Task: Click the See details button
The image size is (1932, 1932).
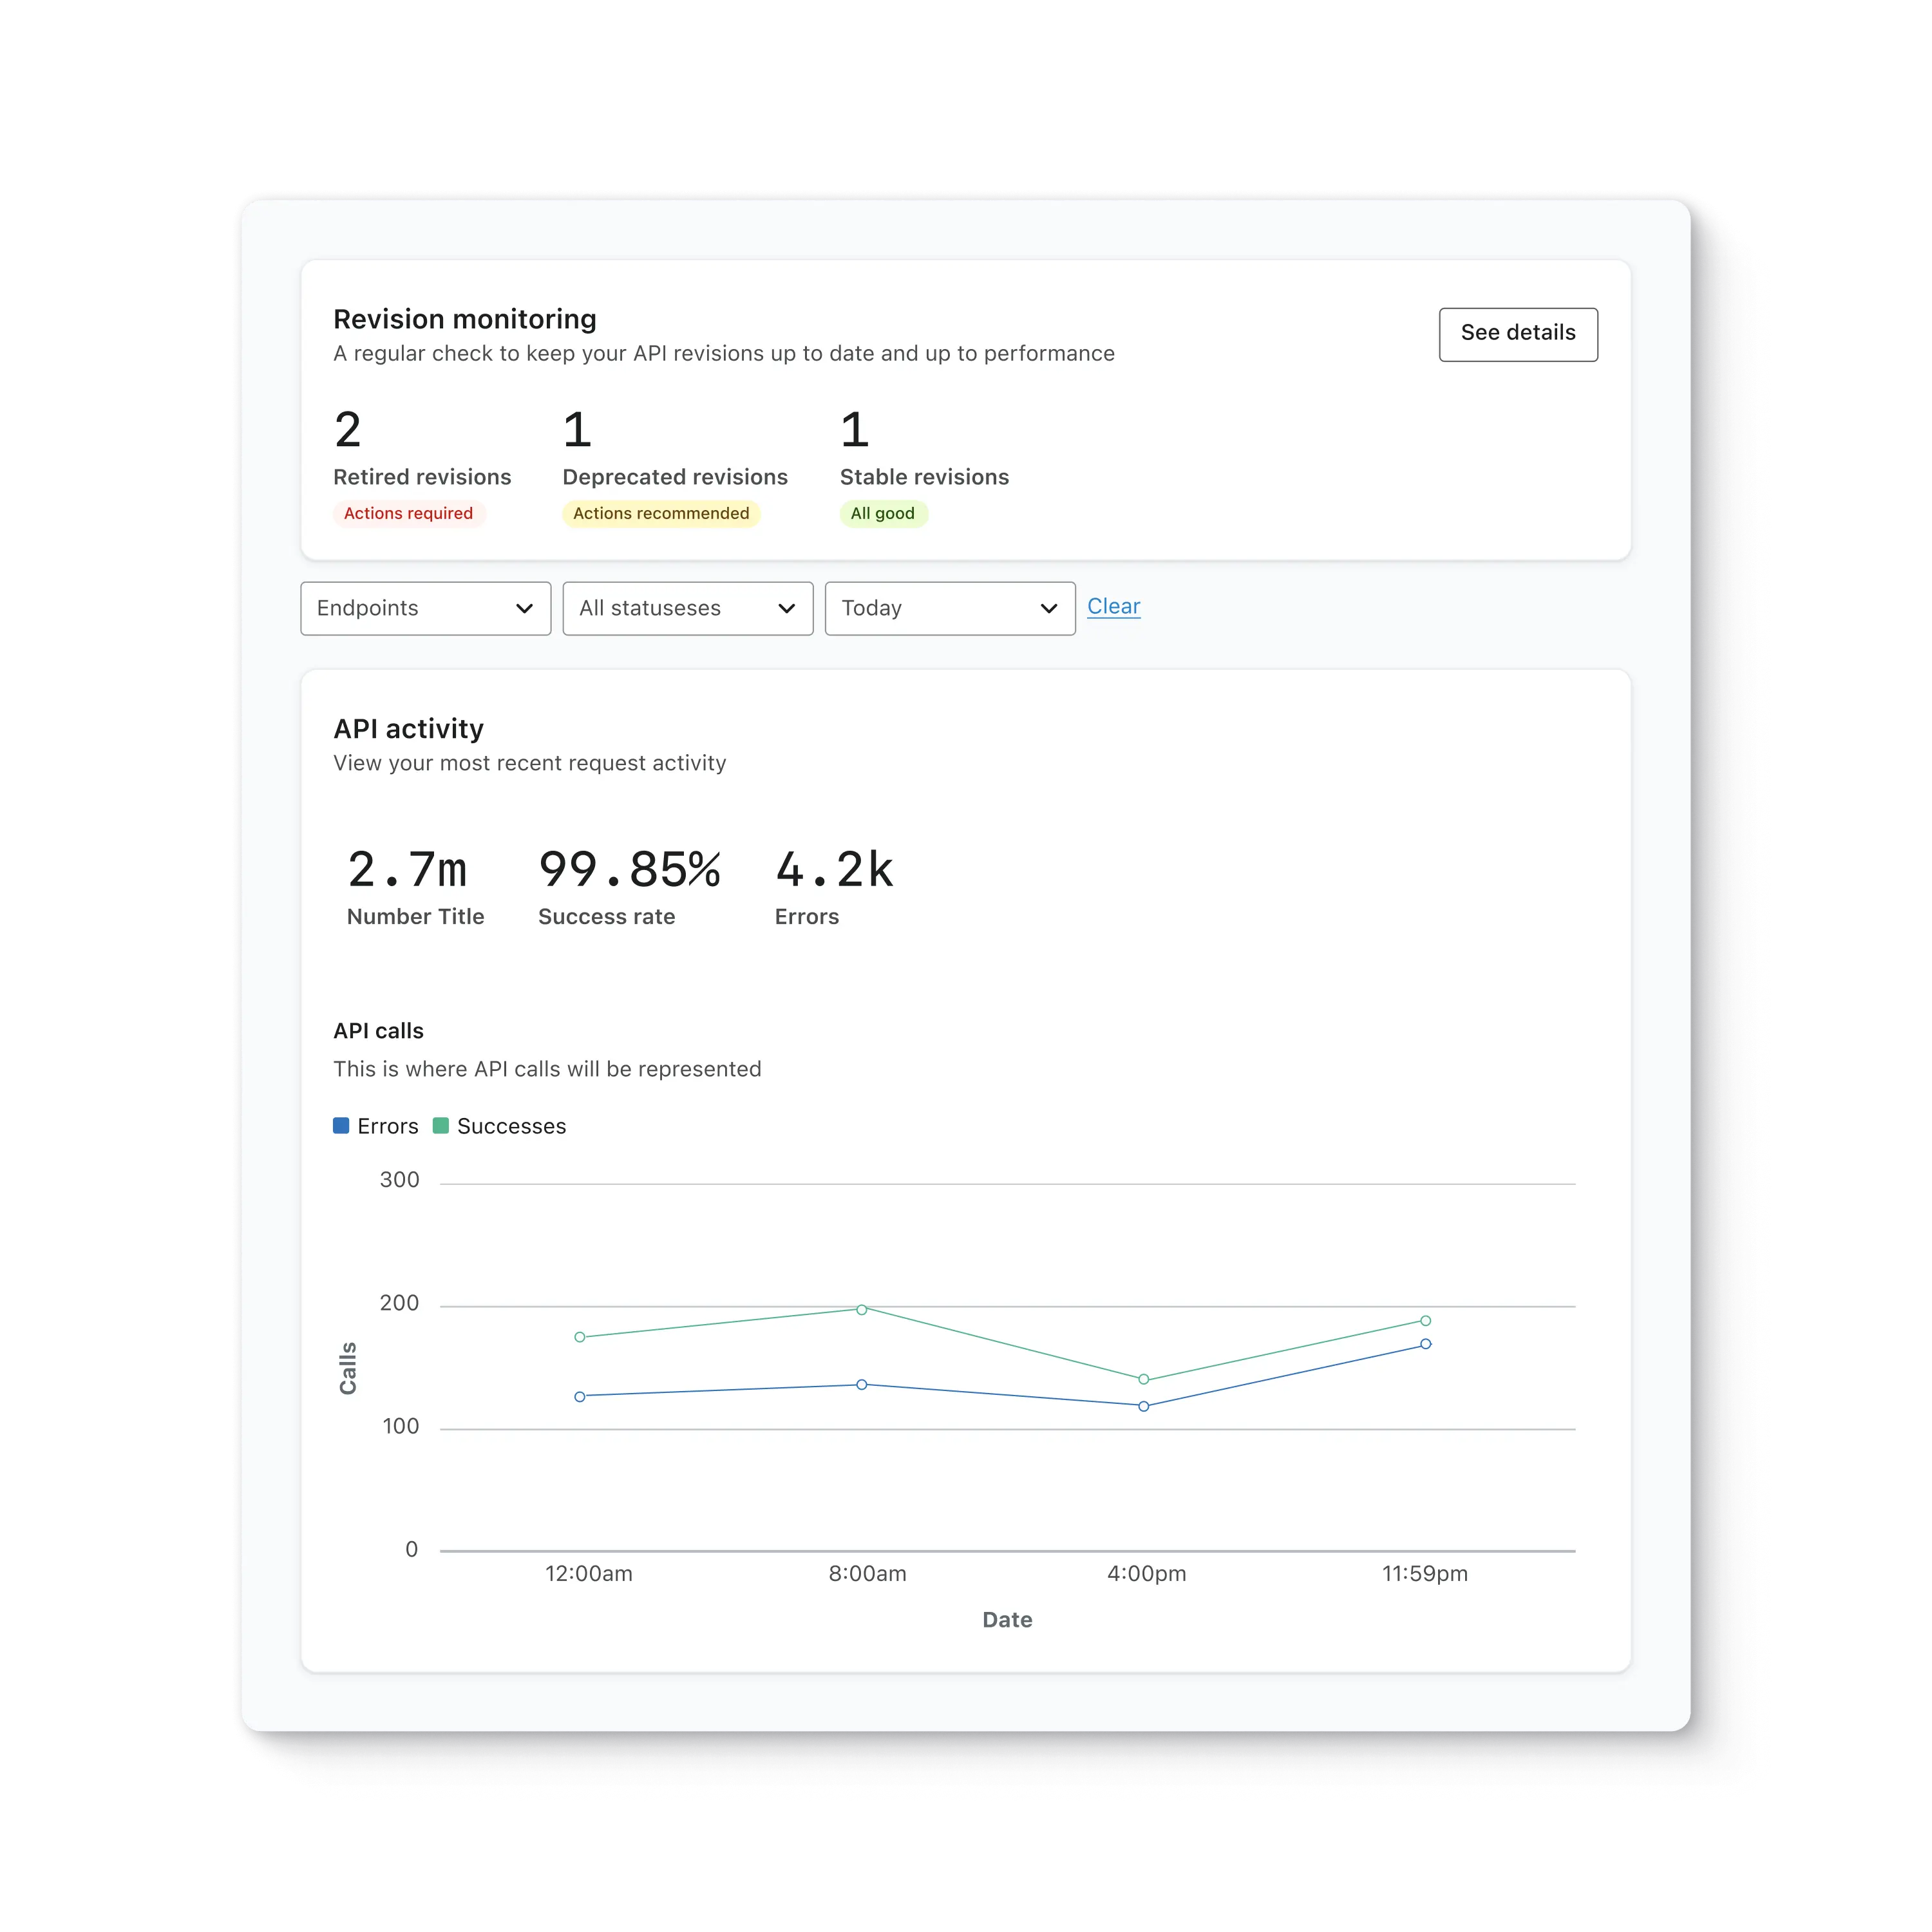Action: pyautogui.click(x=1517, y=334)
